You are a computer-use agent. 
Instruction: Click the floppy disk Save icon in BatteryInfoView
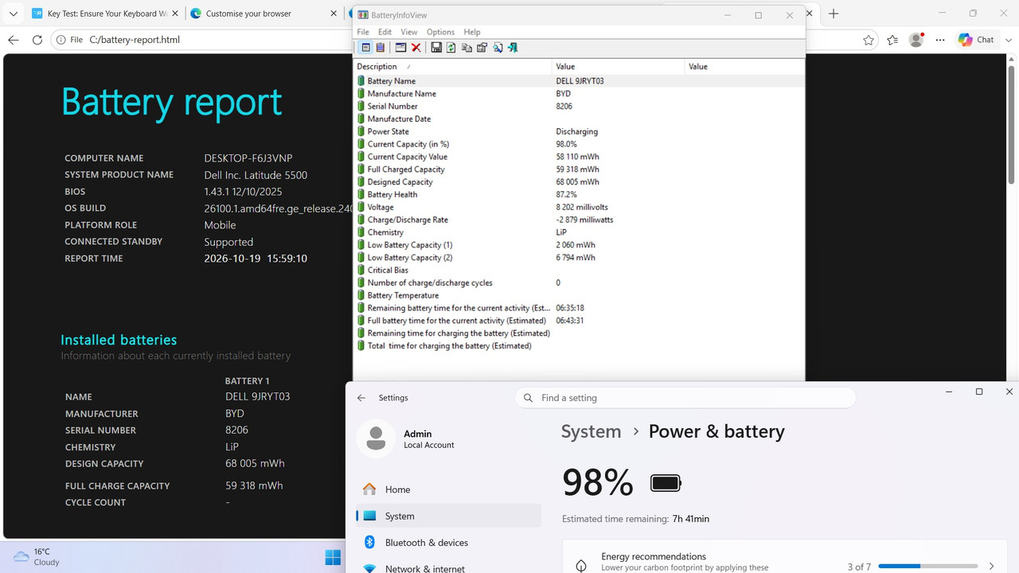click(x=436, y=48)
